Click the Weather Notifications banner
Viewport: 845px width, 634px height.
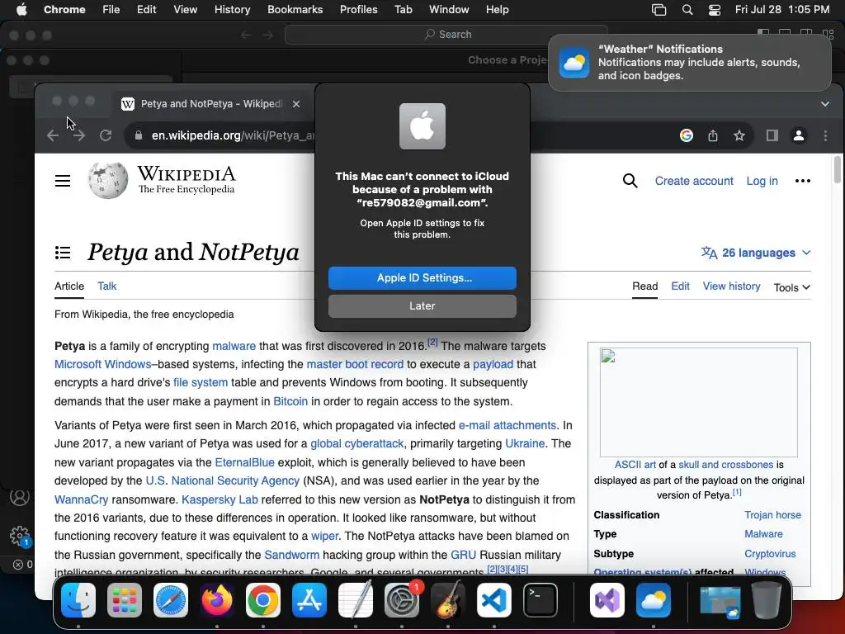point(689,63)
